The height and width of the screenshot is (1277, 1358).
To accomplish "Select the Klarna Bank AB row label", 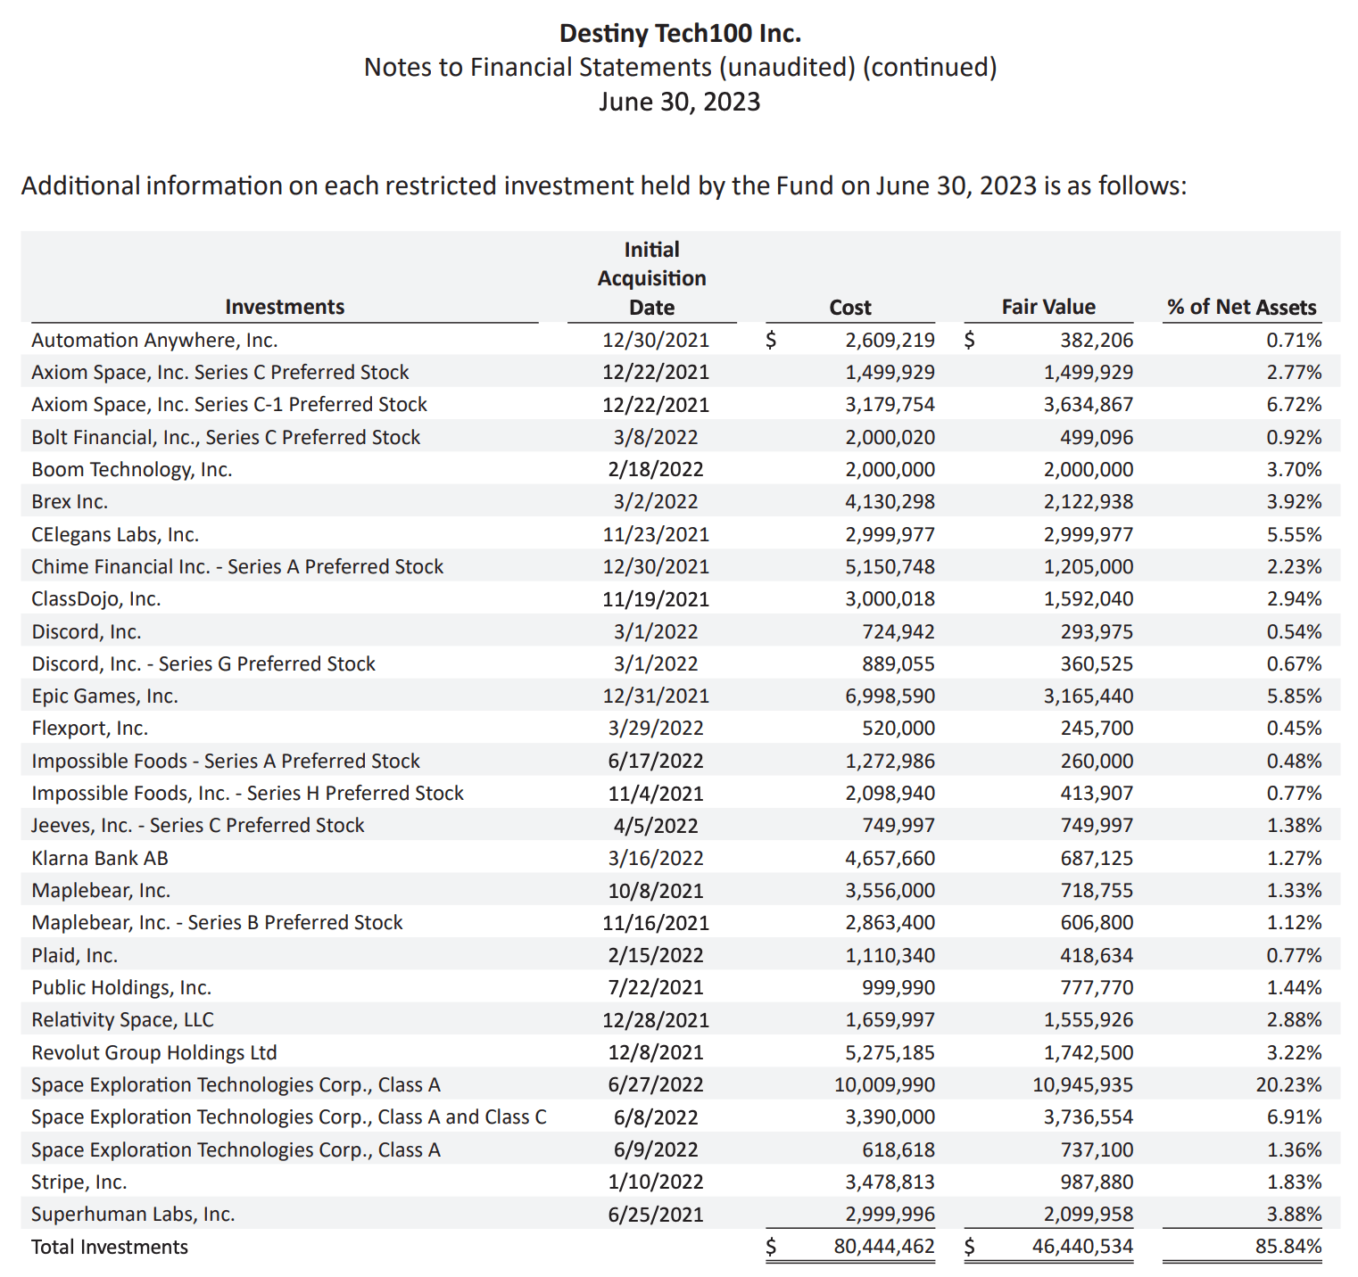I will click(99, 858).
